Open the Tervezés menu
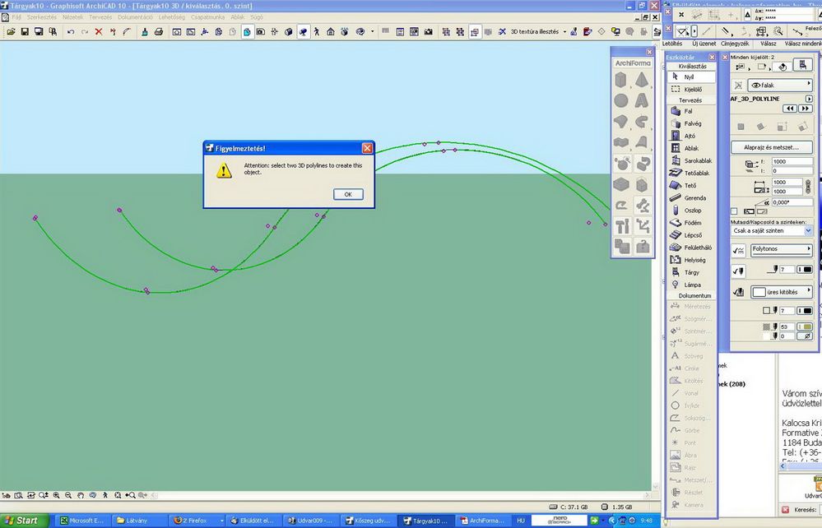The image size is (822, 528). click(100, 17)
